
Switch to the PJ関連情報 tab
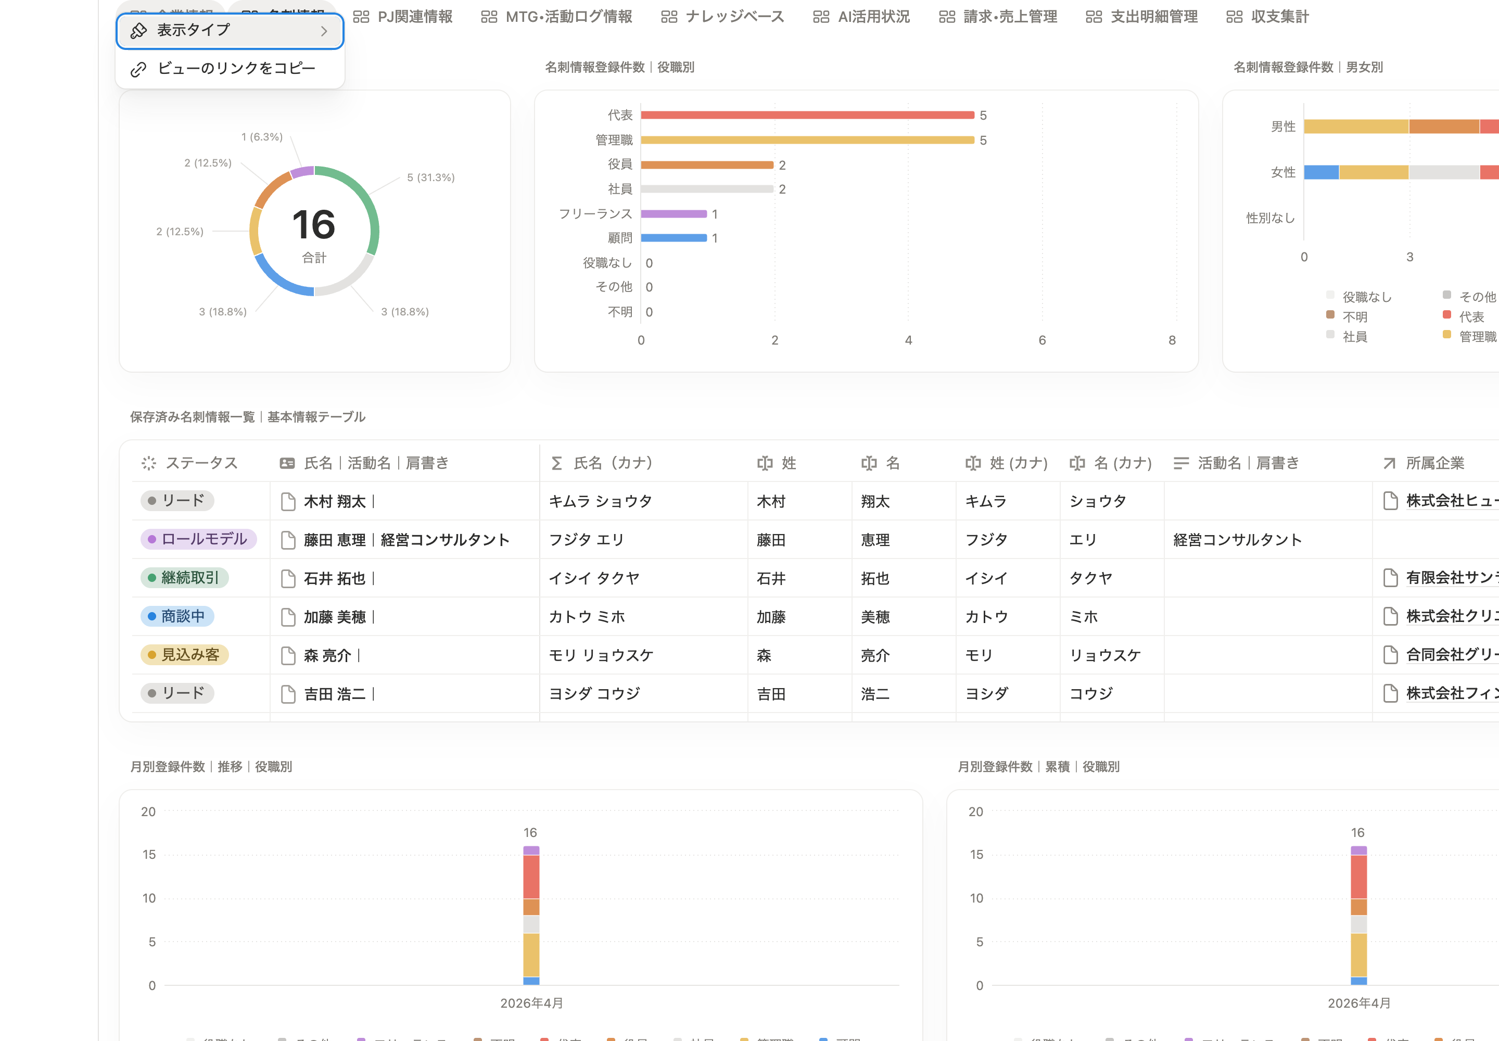pos(402,17)
